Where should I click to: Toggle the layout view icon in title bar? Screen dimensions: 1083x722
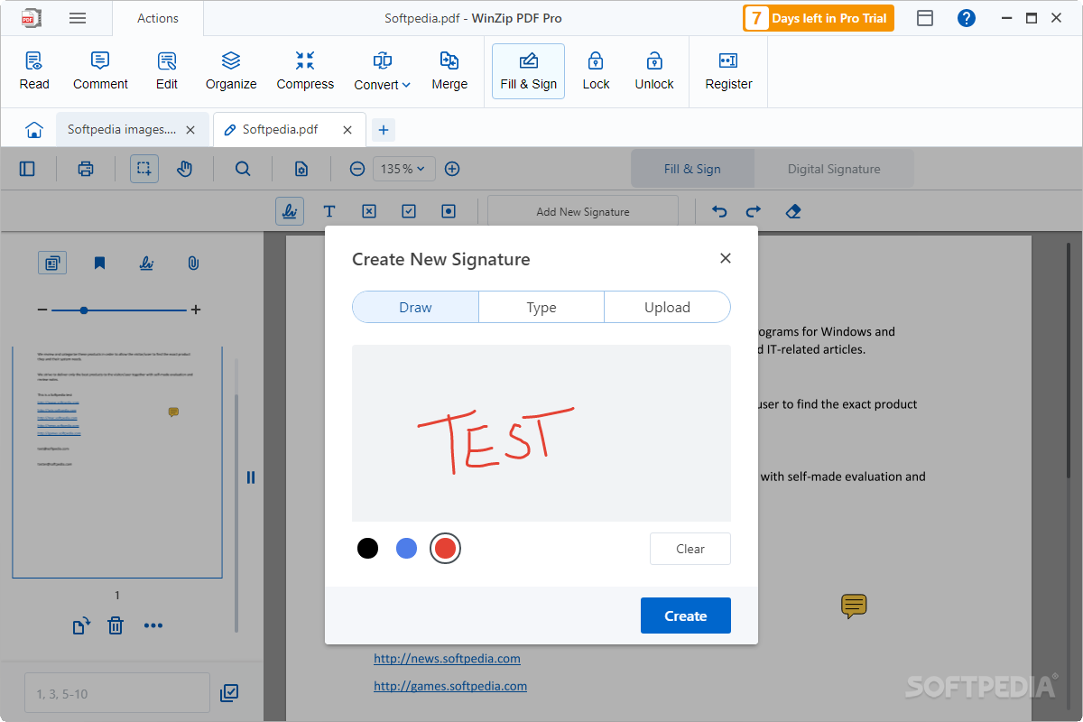tap(925, 18)
